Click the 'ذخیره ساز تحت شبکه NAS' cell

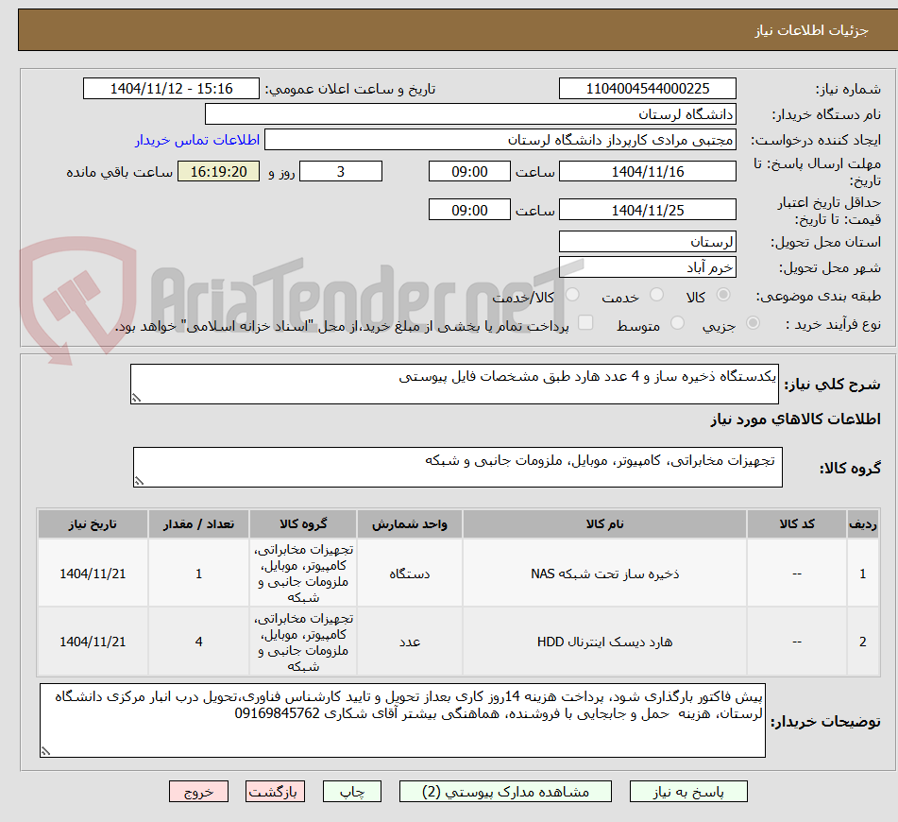(604, 574)
